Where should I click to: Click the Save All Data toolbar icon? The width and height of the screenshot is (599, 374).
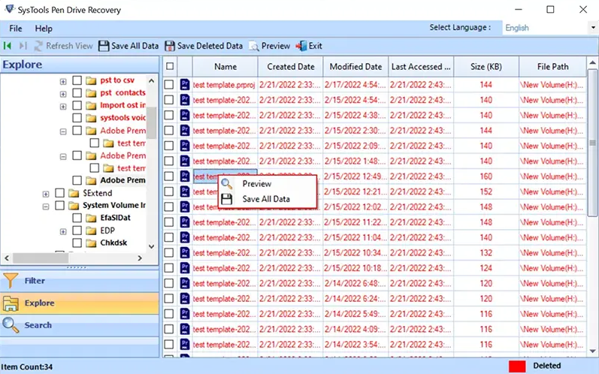104,46
